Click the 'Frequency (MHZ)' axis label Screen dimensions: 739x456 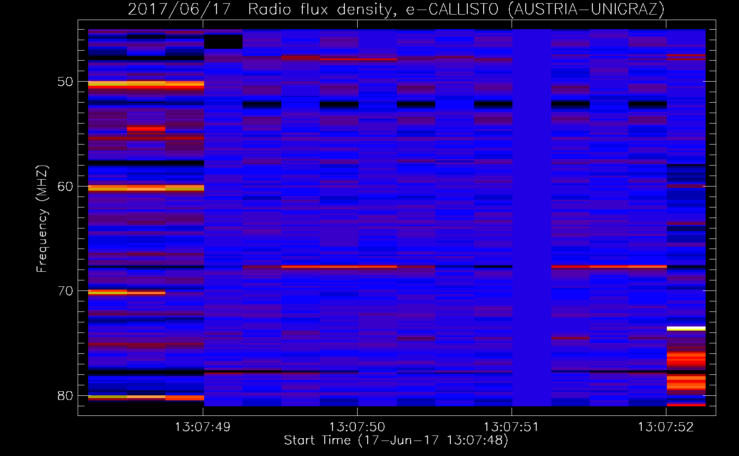(x=42, y=219)
